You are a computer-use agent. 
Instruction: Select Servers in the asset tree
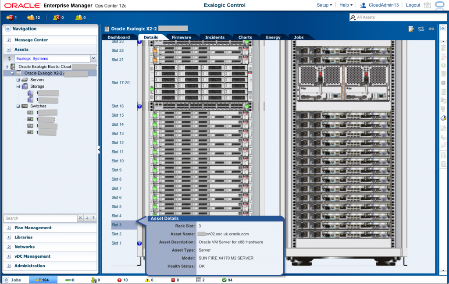click(x=37, y=80)
